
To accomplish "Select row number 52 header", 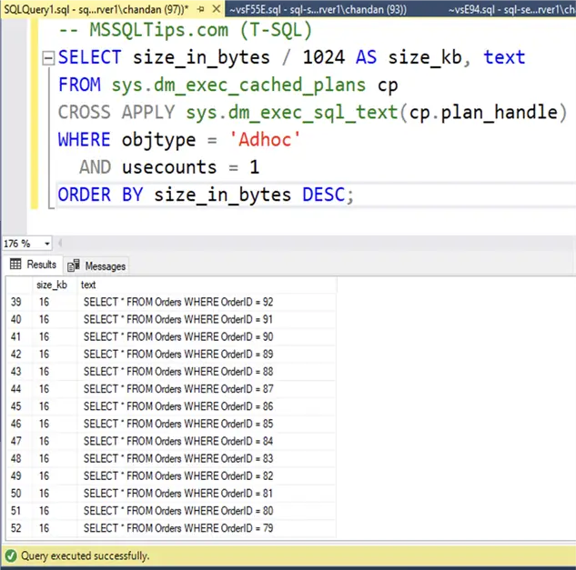I will coord(19,528).
